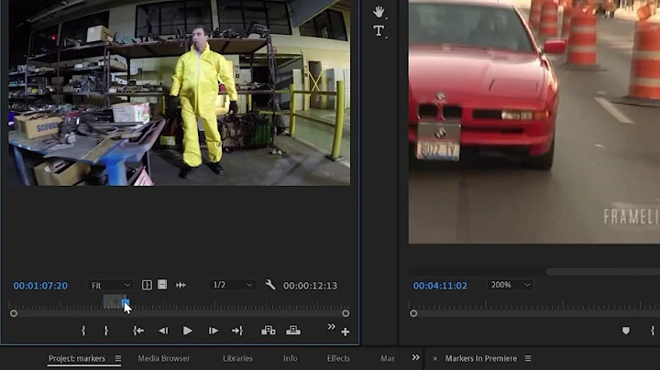Click the Source timecode 00:01:07:20
660x370 pixels.
(40, 286)
